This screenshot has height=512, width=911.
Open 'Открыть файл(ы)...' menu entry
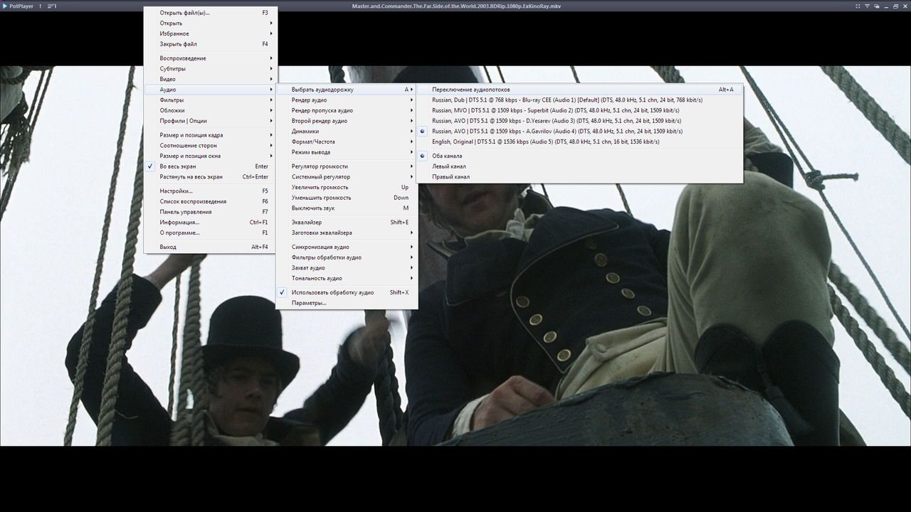(211, 13)
